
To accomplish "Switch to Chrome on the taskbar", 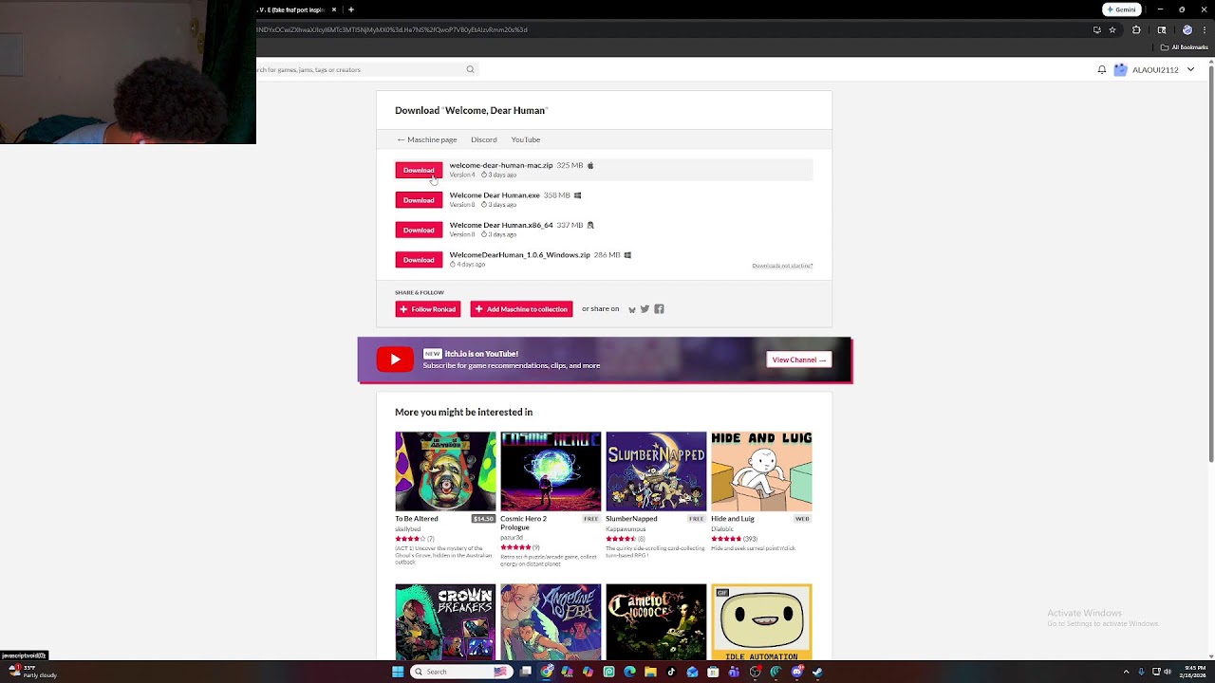I will click(x=547, y=672).
